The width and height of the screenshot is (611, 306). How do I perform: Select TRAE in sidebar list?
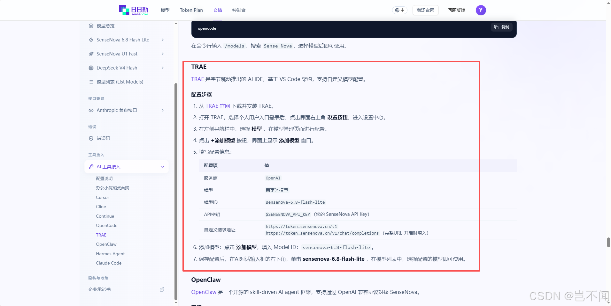click(x=101, y=235)
